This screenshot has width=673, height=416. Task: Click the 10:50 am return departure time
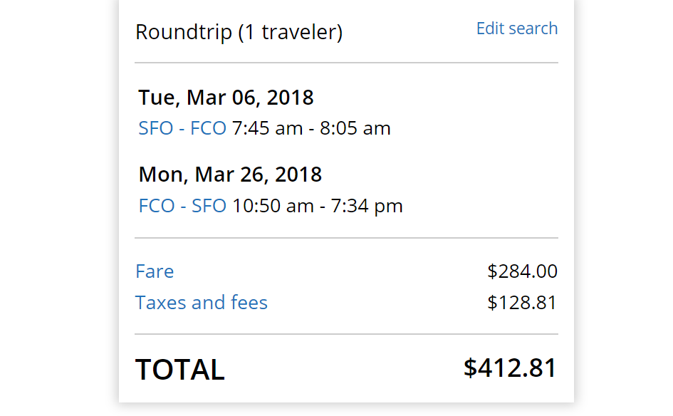point(273,207)
